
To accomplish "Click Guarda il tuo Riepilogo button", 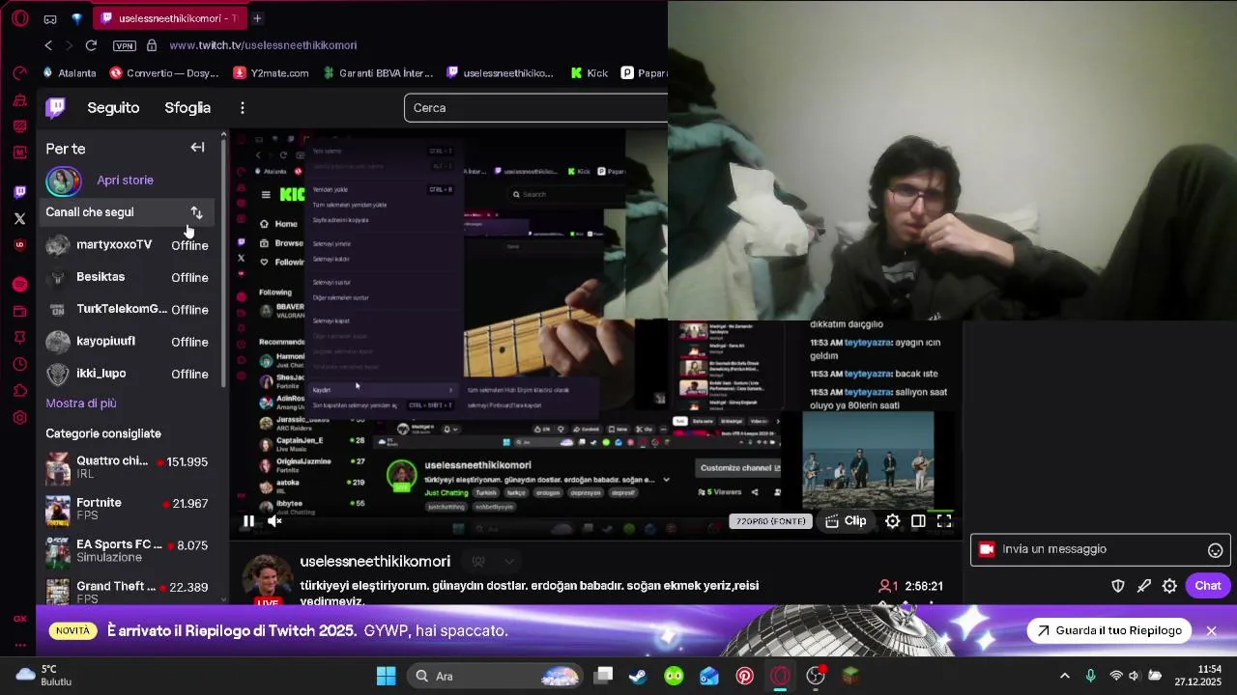I will click(1110, 631).
